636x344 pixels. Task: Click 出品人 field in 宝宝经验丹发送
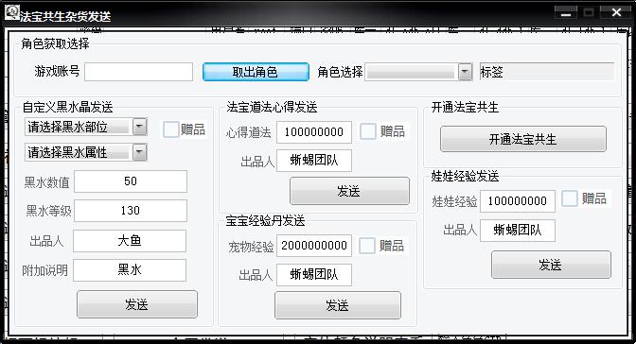(x=314, y=275)
